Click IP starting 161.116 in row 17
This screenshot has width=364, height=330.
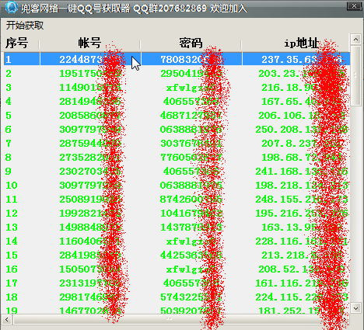[302, 283]
